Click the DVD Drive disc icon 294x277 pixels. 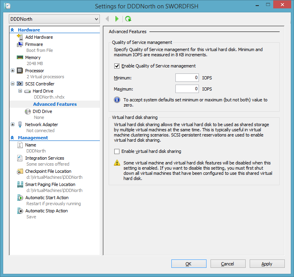click(x=28, y=111)
